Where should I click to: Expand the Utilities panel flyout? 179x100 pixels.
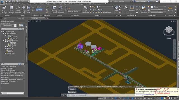[x=172, y=16]
